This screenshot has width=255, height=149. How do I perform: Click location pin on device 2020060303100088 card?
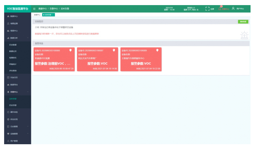(x=70, y=50)
